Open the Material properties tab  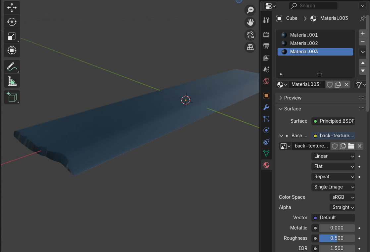pyautogui.click(x=266, y=165)
